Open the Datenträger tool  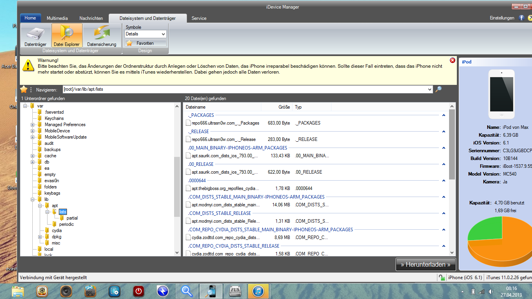35,35
